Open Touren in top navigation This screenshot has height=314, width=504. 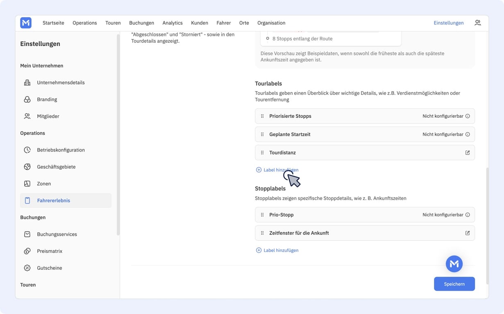pyautogui.click(x=113, y=23)
